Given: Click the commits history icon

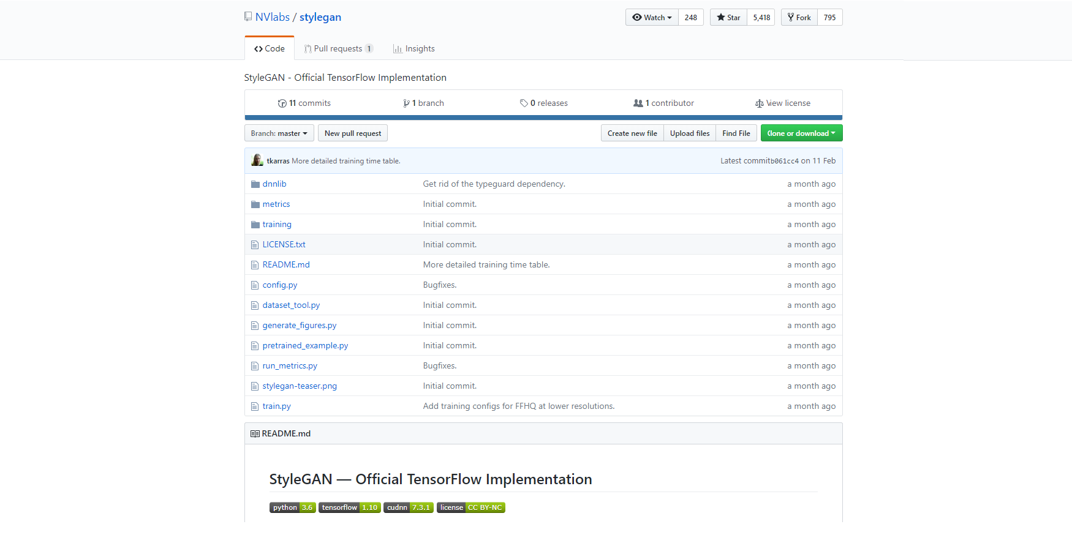Looking at the screenshot, I should [x=282, y=103].
